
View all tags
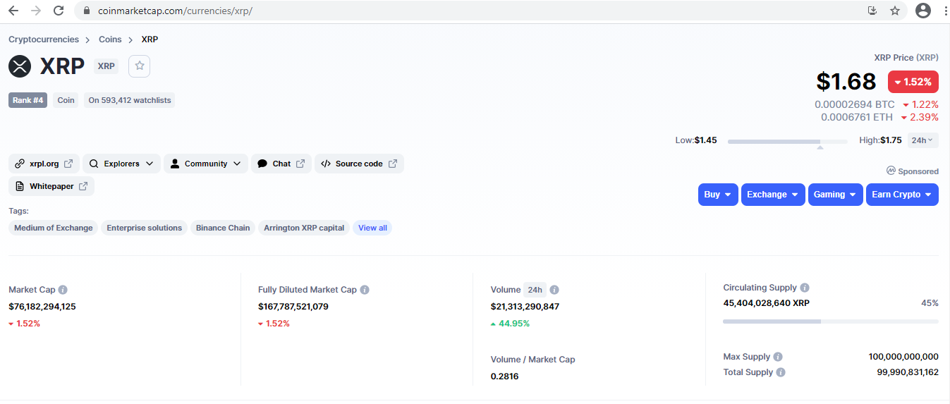[x=372, y=228]
